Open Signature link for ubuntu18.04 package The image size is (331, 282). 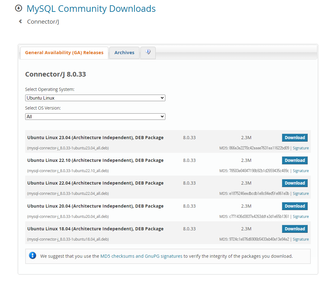tap(300, 240)
